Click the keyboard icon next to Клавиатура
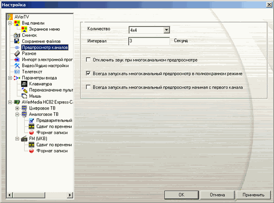This screenshot has width=274, height=203. pyautogui.click(x=25, y=84)
